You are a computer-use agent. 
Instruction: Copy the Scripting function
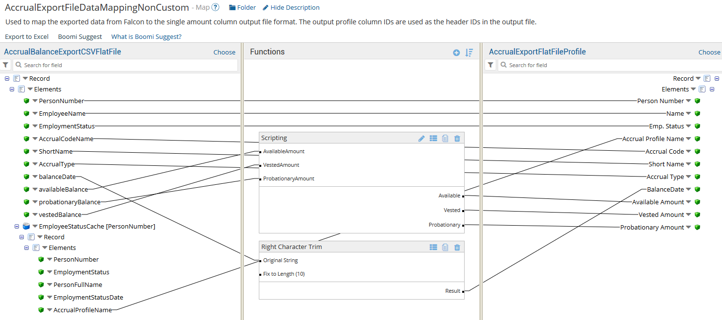click(x=445, y=138)
